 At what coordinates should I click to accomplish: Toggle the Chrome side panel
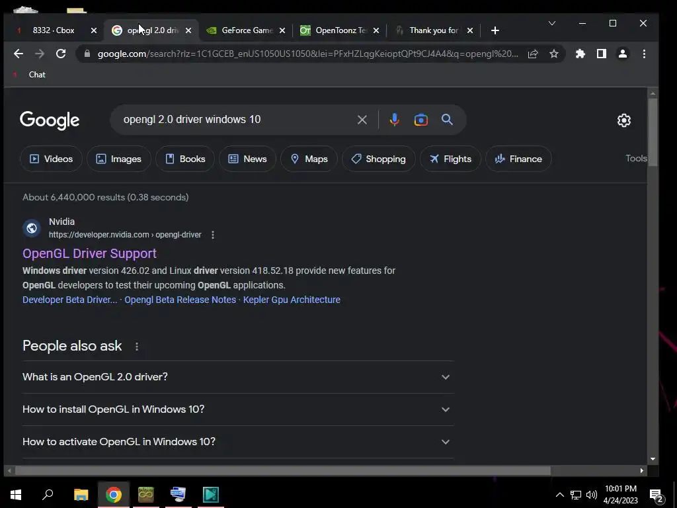click(x=602, y=54)
